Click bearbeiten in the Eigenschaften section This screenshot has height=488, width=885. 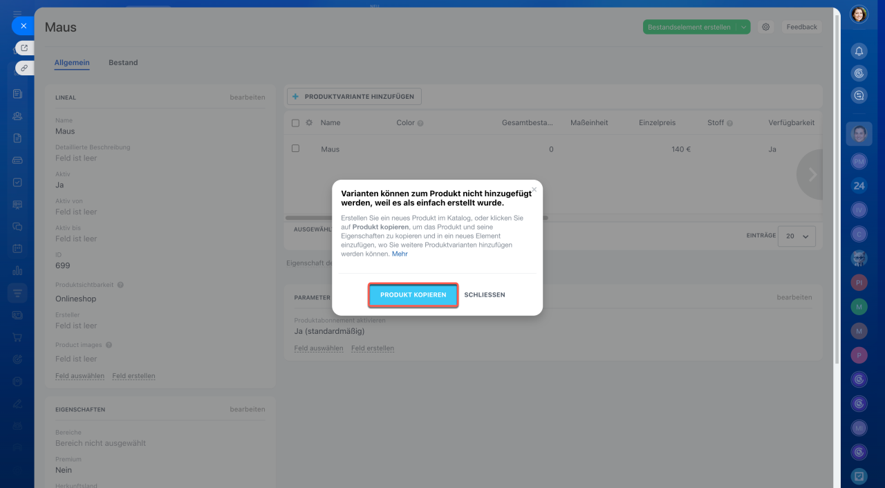coord(248,409)
